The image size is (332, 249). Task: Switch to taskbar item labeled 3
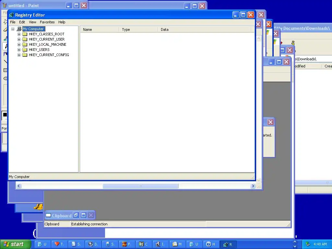pos(93,244)
